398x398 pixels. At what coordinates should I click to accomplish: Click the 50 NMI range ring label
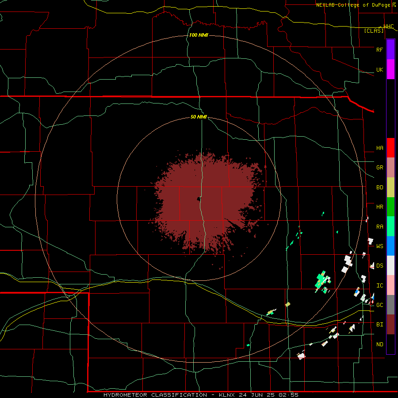[x=199, y=117]
